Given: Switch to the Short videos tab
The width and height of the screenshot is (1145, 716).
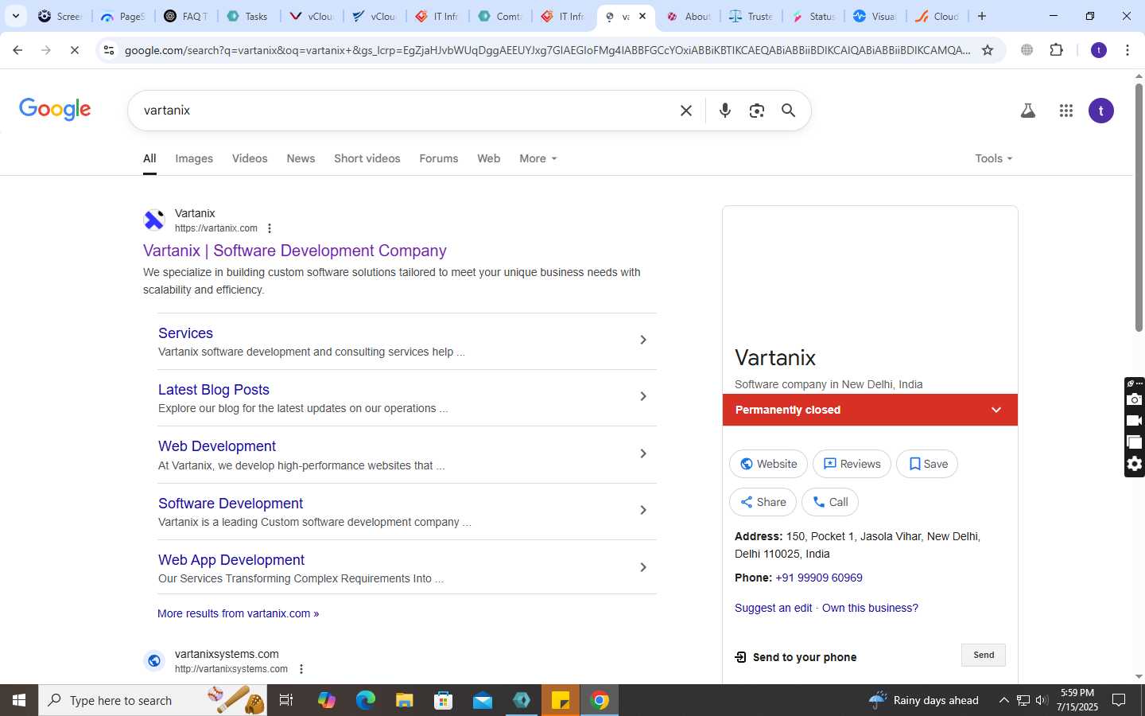Looking at the screenshot, I should [x=367, y=158].
